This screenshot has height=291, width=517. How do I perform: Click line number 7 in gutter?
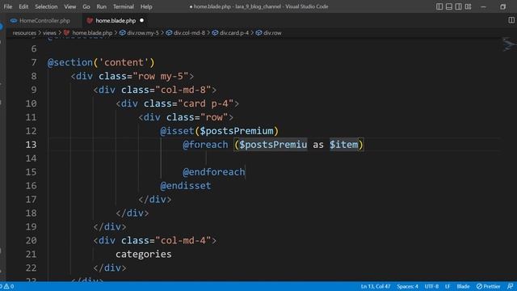coord(34,62)
